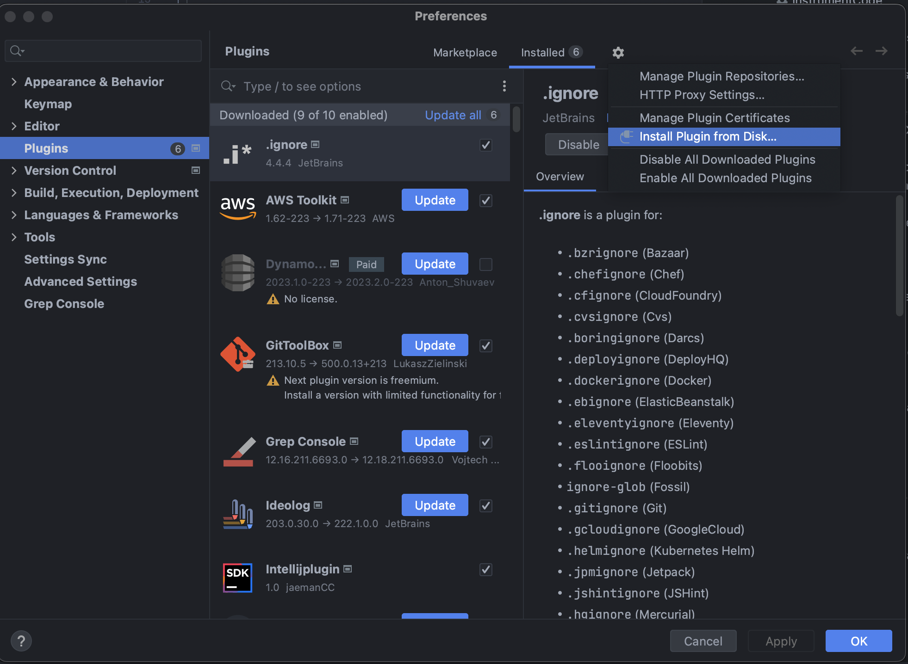908x664 pixels.
Task: Update the GitToolBox plugin
Action: point(435,345)
